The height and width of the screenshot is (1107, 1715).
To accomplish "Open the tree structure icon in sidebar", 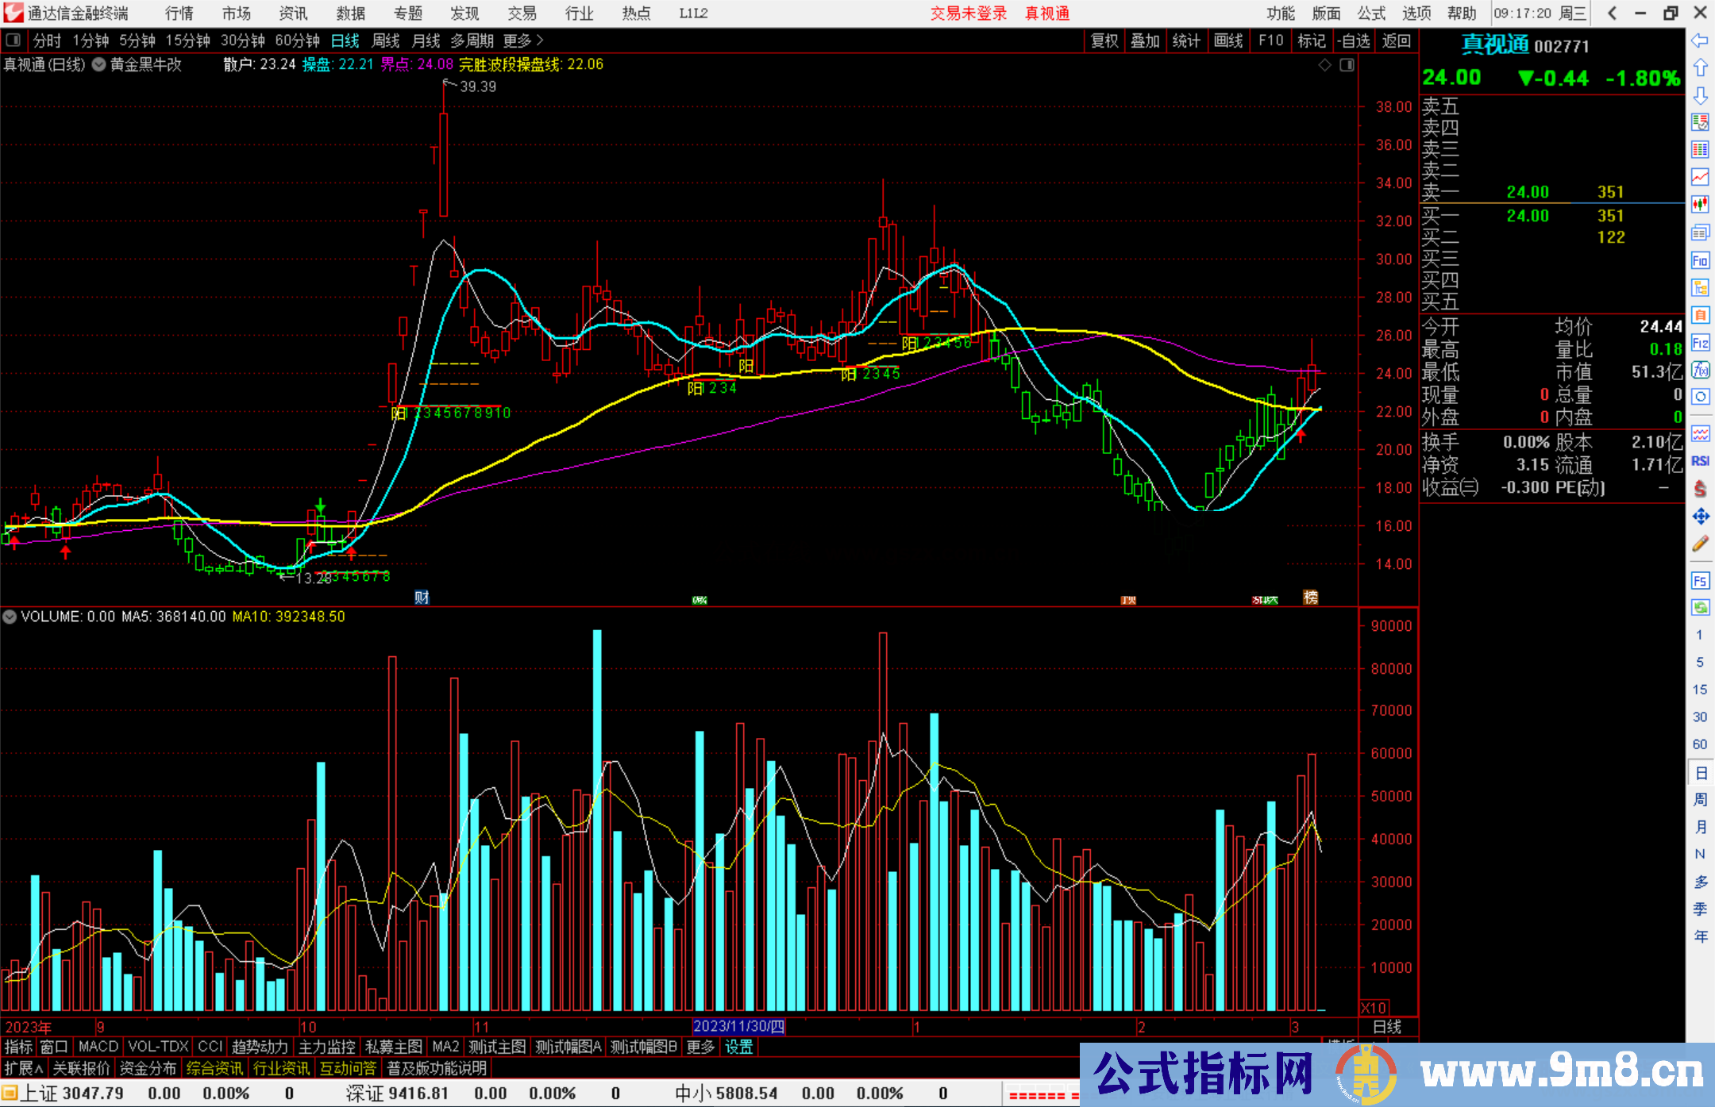I will point(1700,287).
